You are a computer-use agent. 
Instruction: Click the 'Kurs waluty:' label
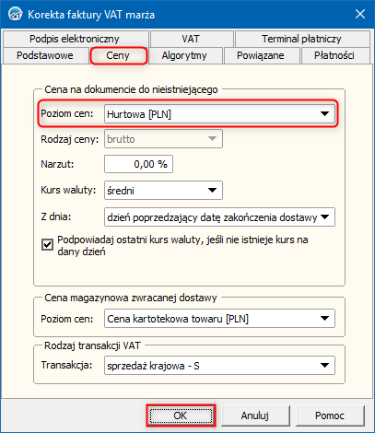(x=68, y=190)
